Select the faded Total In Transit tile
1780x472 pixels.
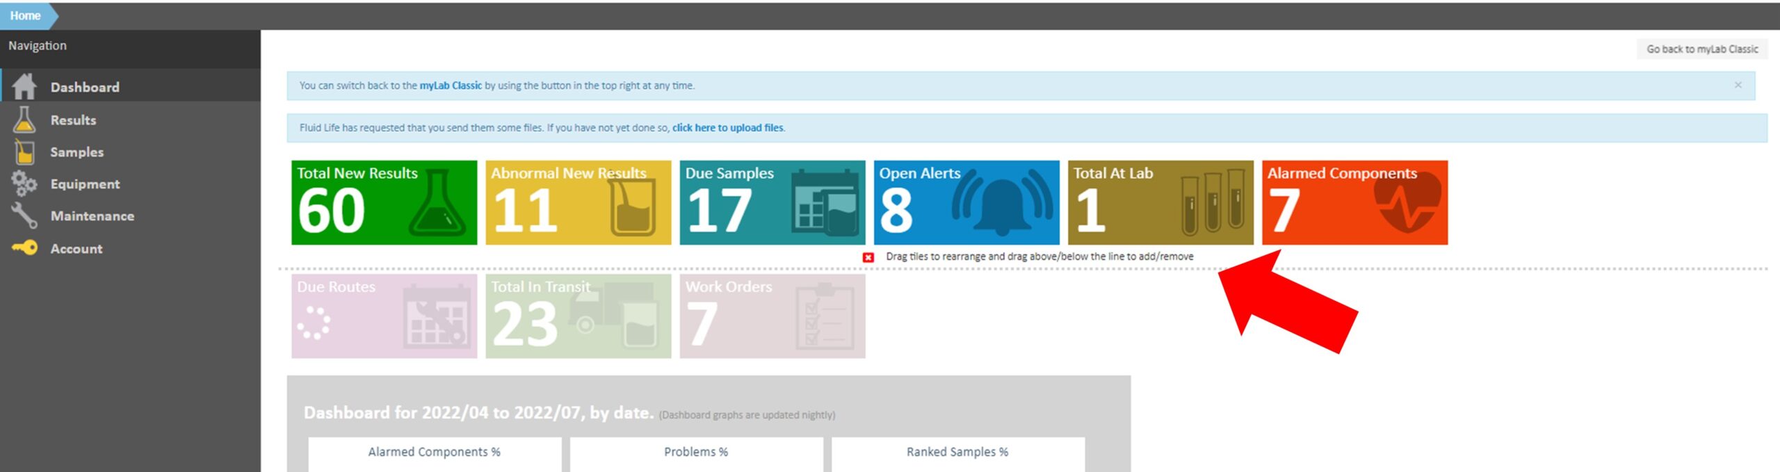(578, 316)
